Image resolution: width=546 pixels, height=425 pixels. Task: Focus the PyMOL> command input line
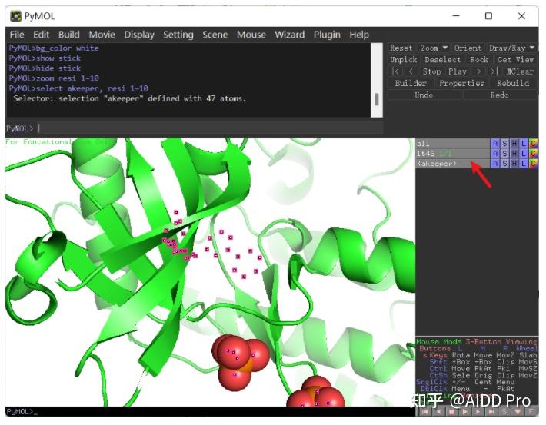coord(209,128)
